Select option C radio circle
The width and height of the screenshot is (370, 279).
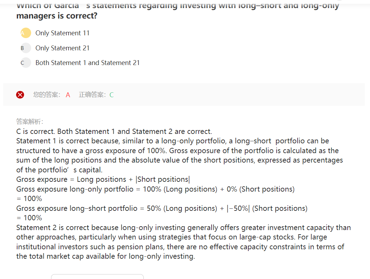(x=26, y=63)
